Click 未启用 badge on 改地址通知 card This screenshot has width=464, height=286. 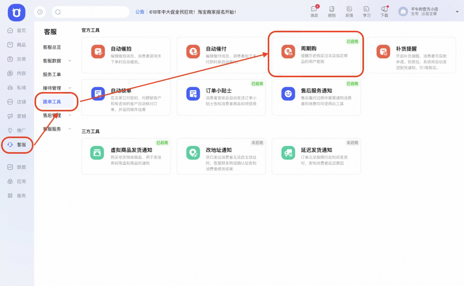click(x=257, y=143)
